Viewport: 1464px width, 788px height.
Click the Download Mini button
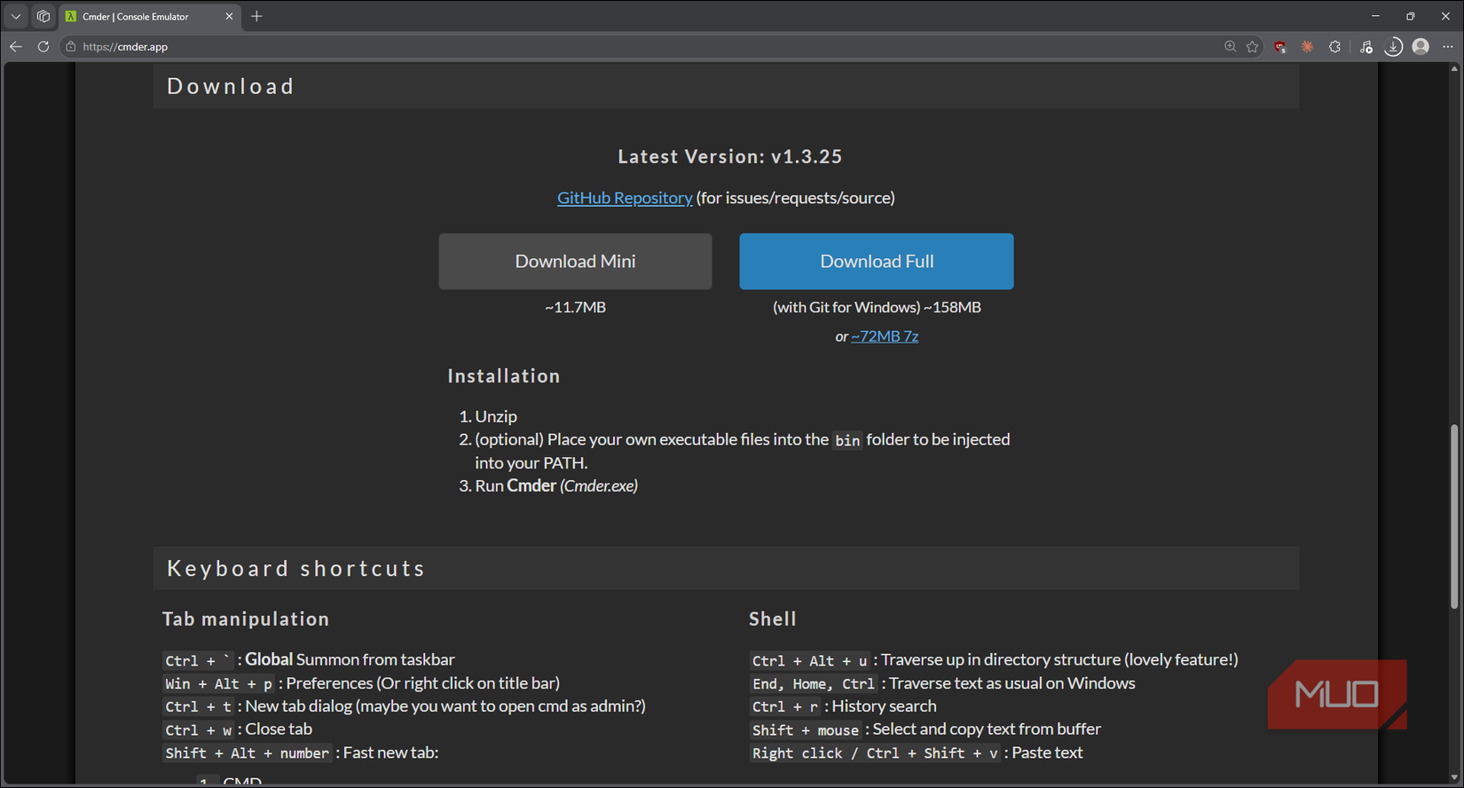575,261
